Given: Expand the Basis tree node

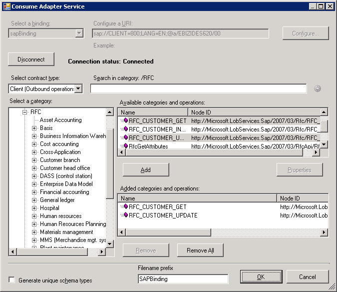Looking at the screenshot, I should point(34,128).
